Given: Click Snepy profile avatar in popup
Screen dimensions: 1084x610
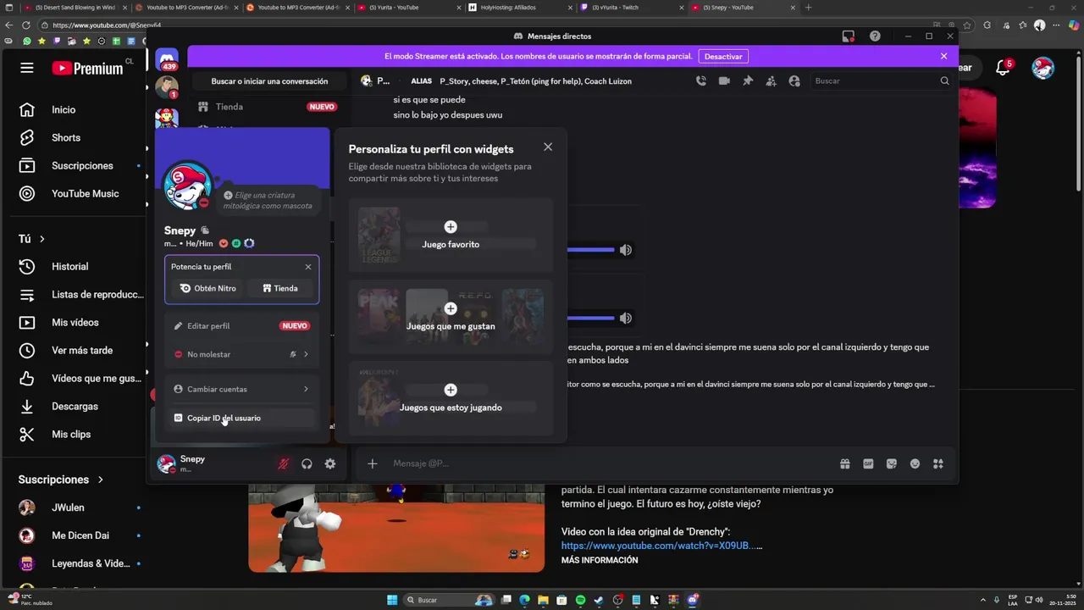Looking at the screenshot, I should (x=187, y=186).
